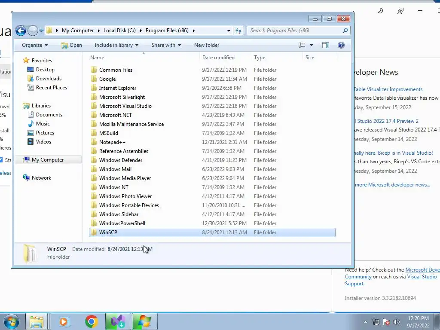Select the Reference Assemblies folder icon
This screenshot has height=330, width=440.
point(94,151)
